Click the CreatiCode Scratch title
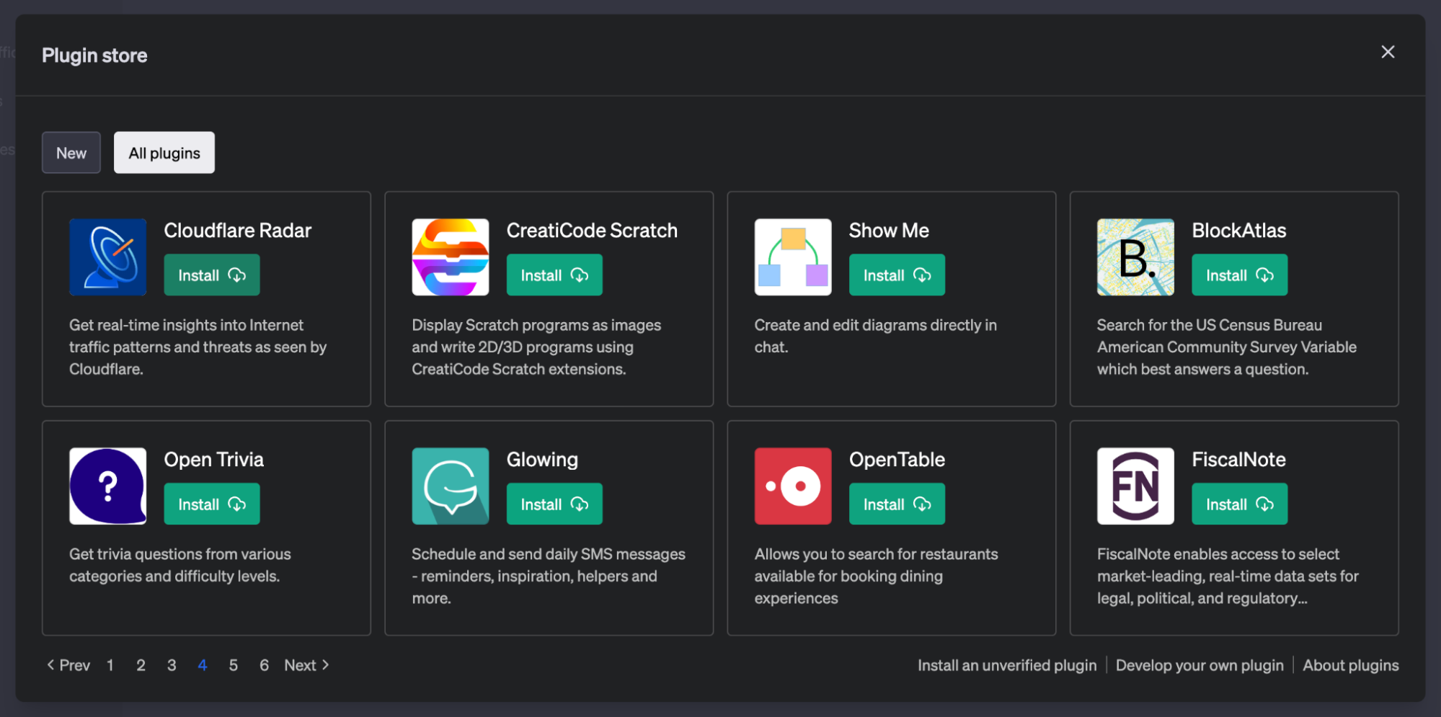This screenshot has width=1441, height=717. point(592,231)
